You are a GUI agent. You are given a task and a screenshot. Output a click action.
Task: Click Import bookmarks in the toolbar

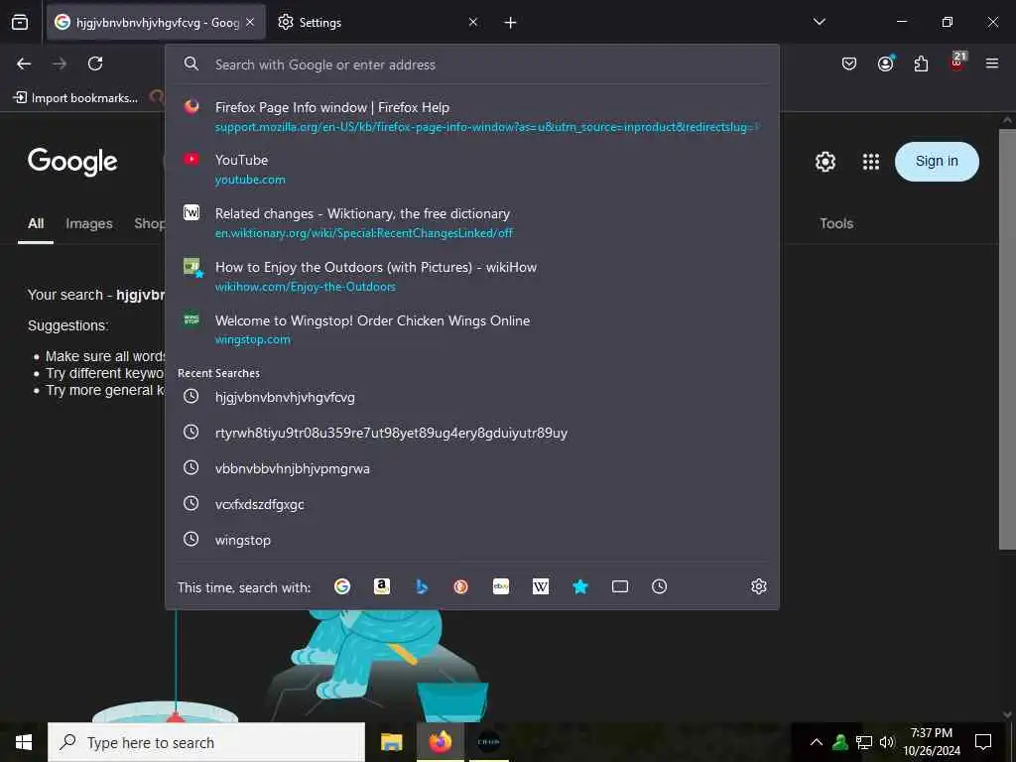(x=75, y=98)
